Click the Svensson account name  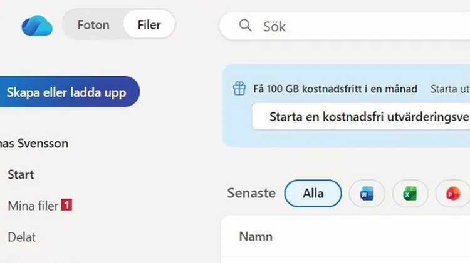tap(34, 143)
